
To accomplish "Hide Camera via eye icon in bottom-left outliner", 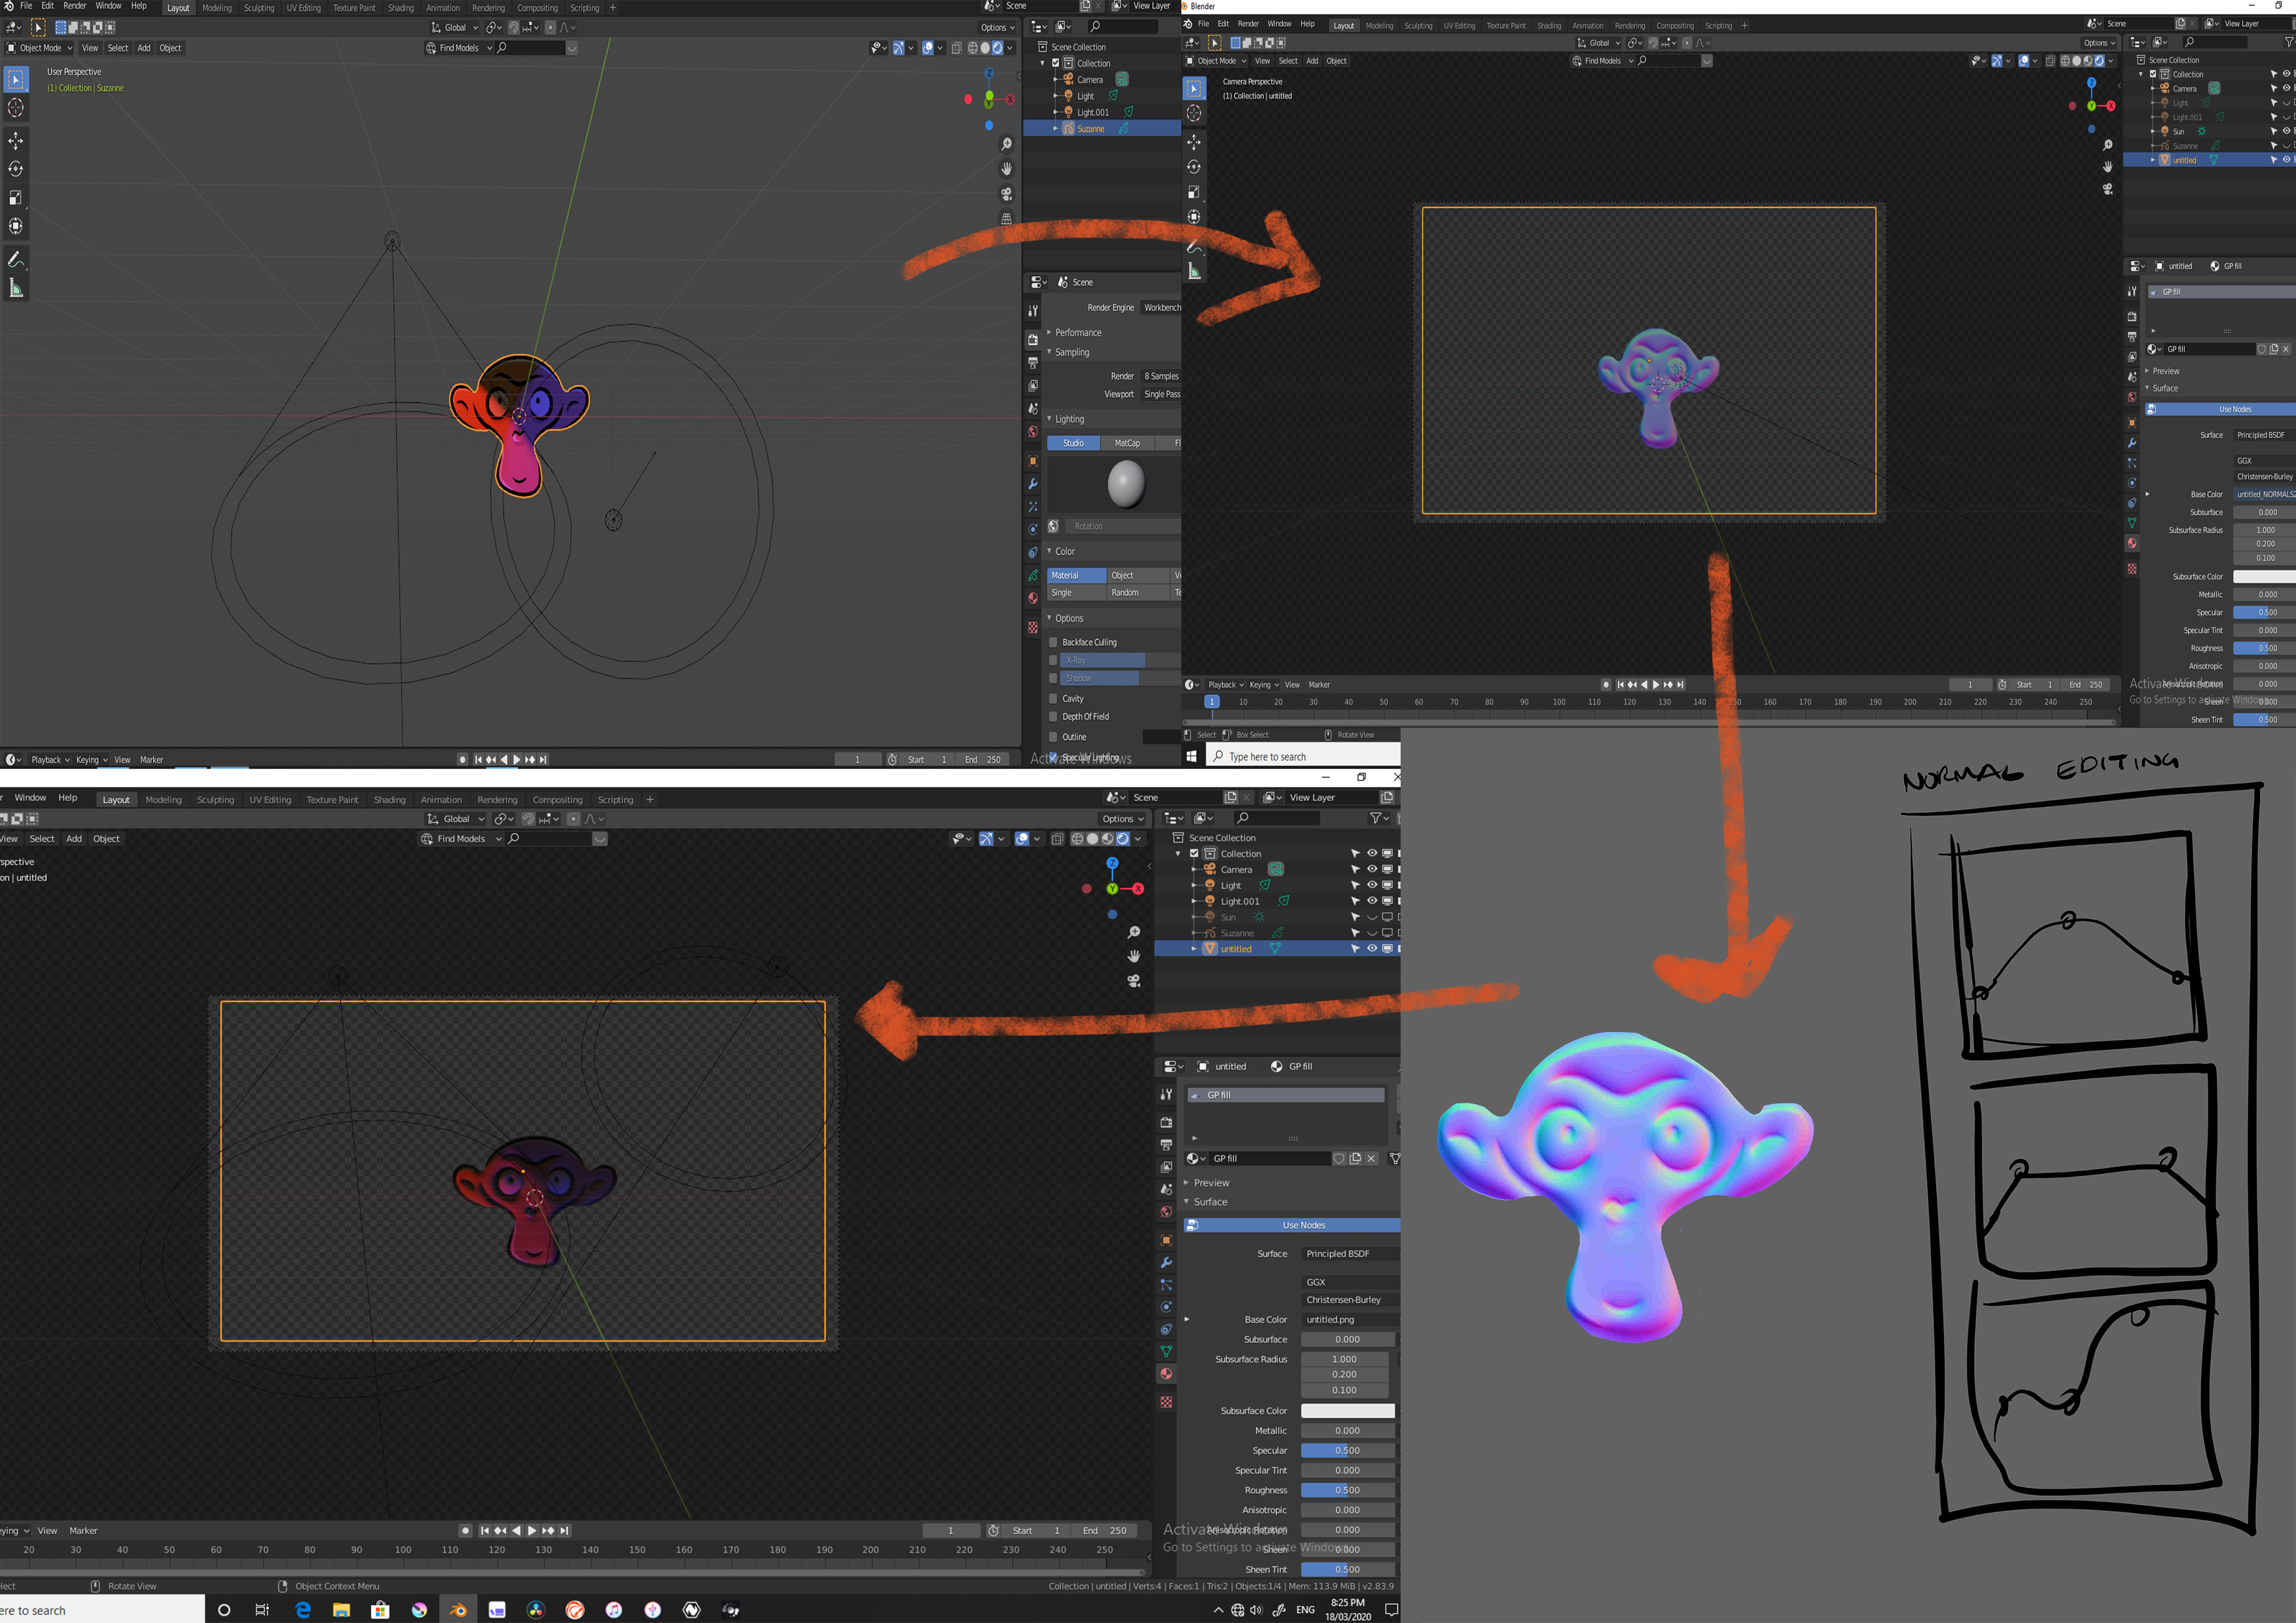I will (1372, 869).
